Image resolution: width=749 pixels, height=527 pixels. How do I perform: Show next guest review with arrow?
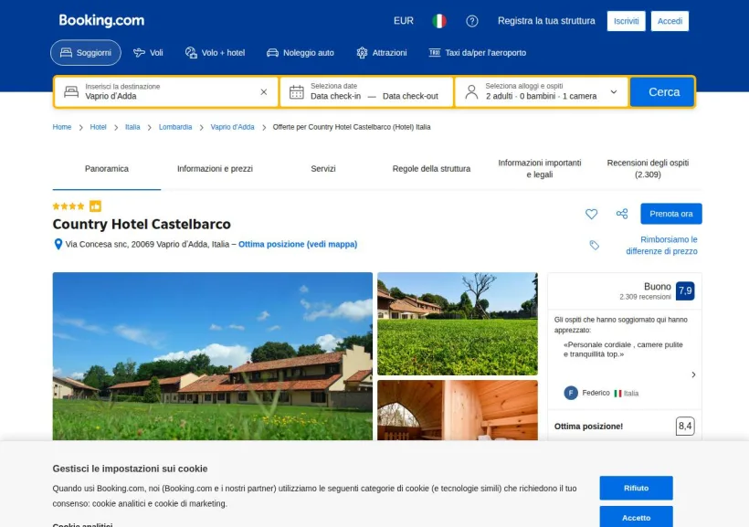pos(693,374)
